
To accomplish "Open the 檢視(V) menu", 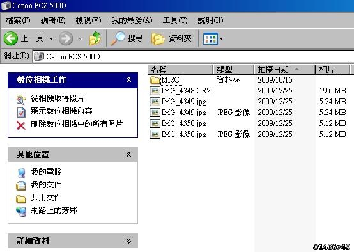I will (x=88, y=20).
